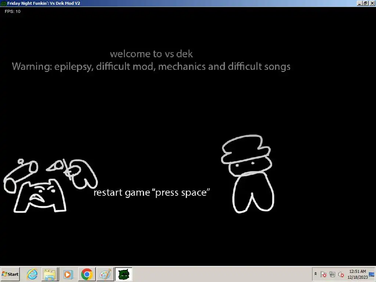Open the Action Center flag icon

tap(323, 274)
